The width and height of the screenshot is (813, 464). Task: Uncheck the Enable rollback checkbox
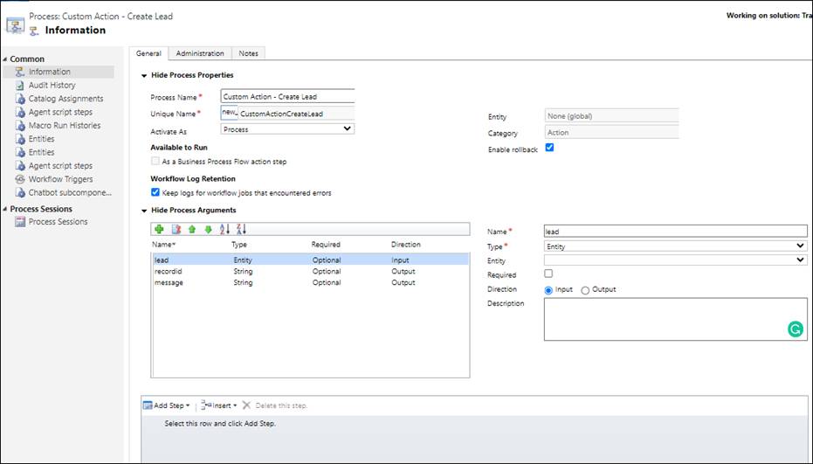point(549,148)
